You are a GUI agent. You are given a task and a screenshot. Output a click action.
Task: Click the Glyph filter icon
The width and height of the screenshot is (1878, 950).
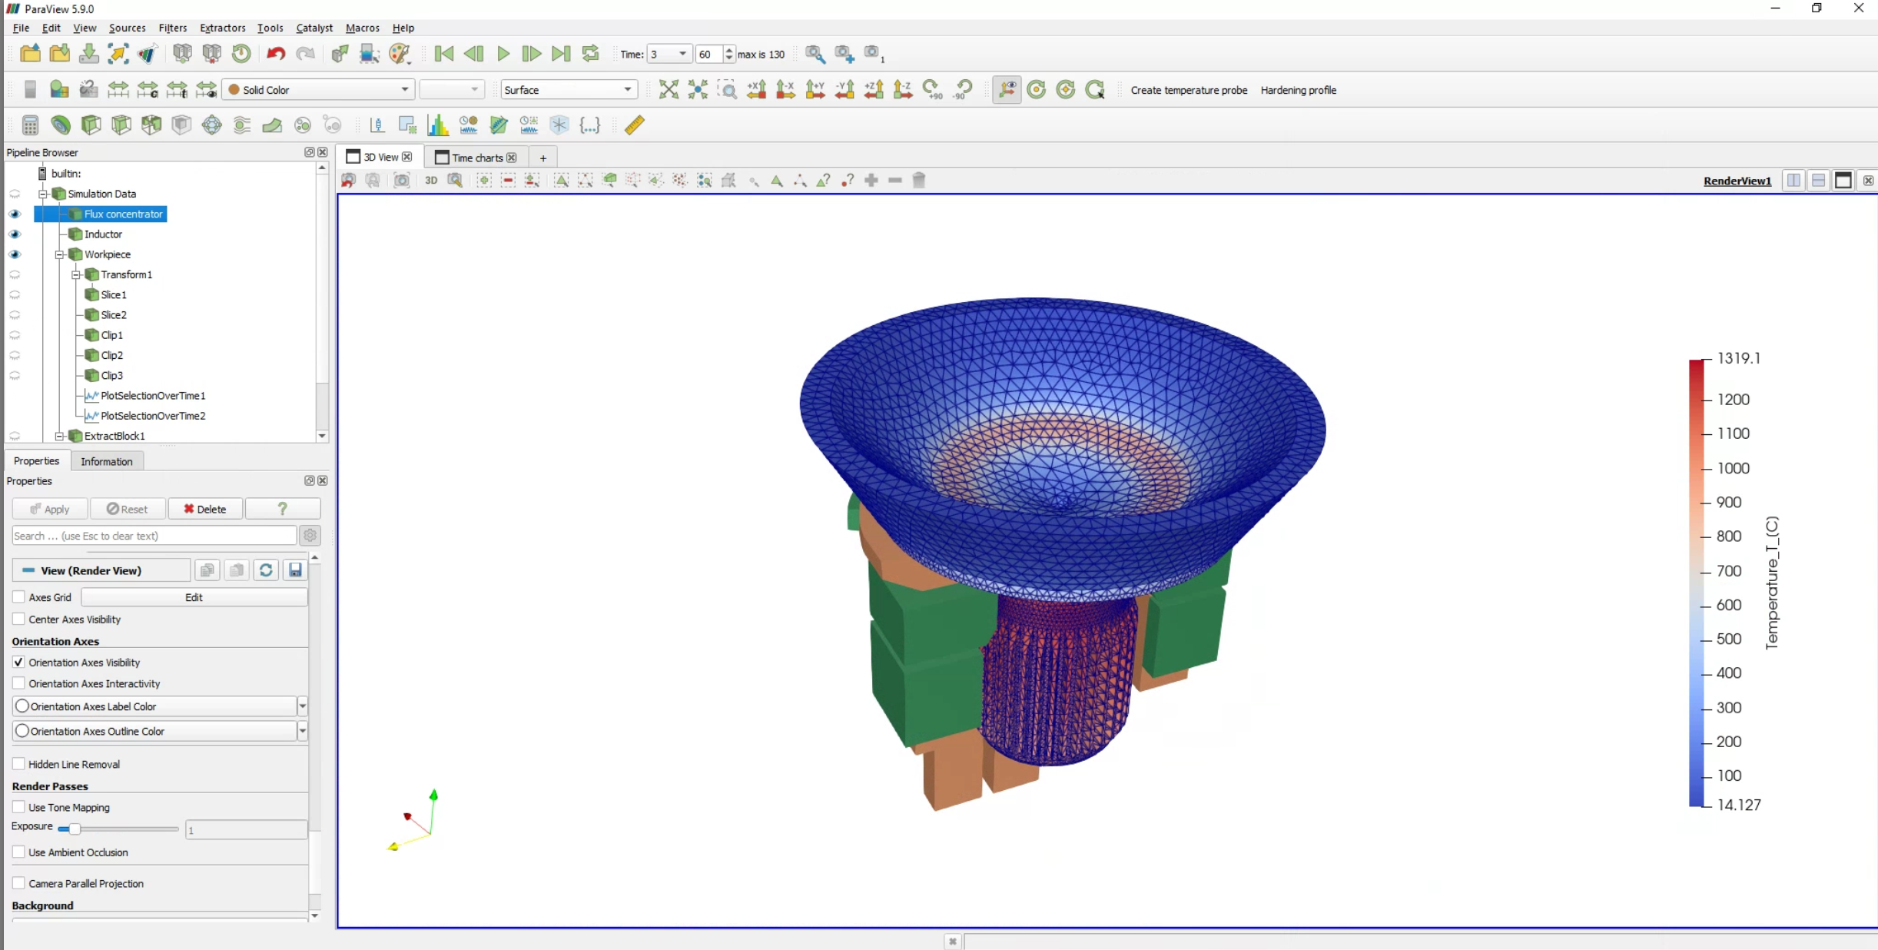(211, 125)
